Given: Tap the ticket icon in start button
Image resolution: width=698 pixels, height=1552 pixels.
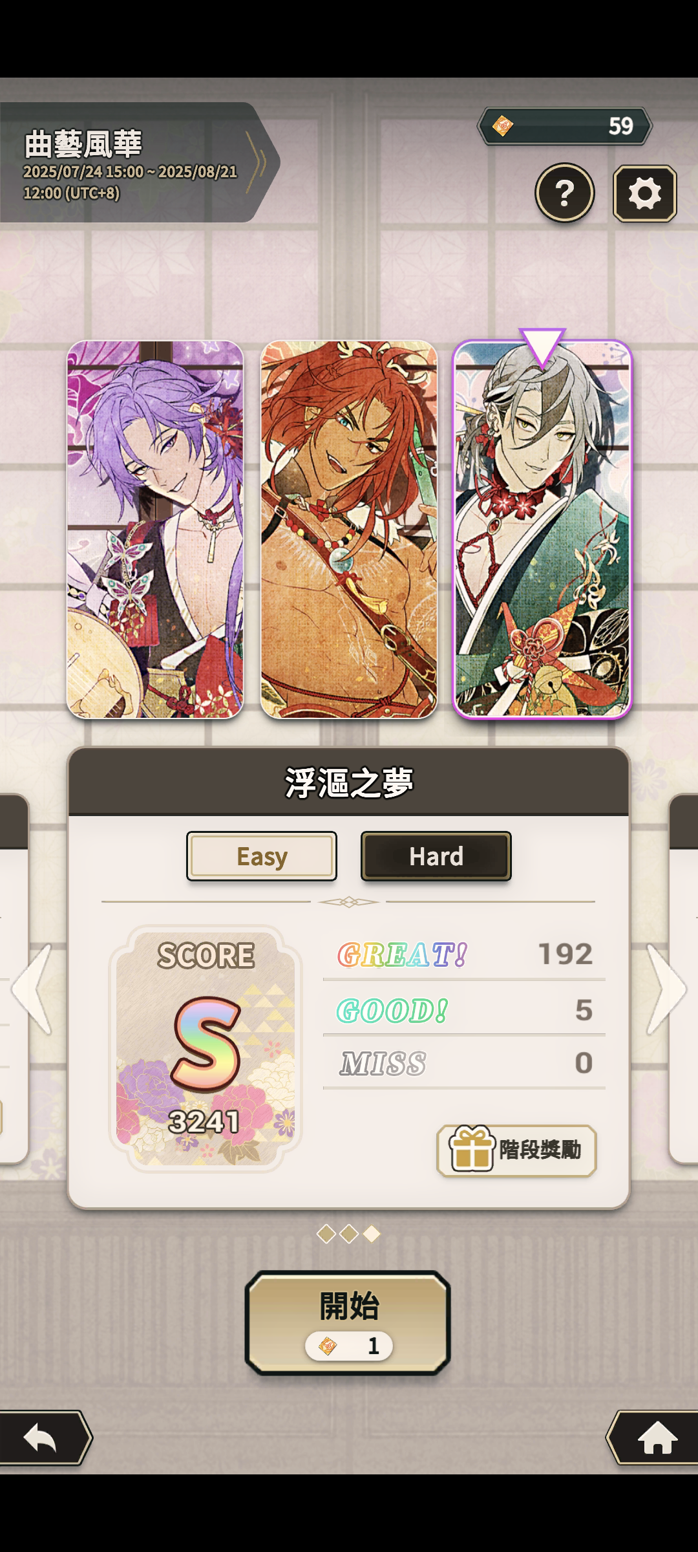Looking at the screenshot, I should 328,1346.
